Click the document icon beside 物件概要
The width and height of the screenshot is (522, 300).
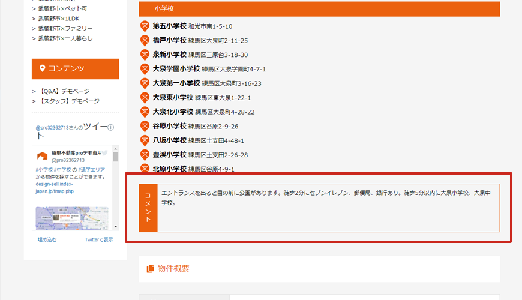(x=150, y=269)
